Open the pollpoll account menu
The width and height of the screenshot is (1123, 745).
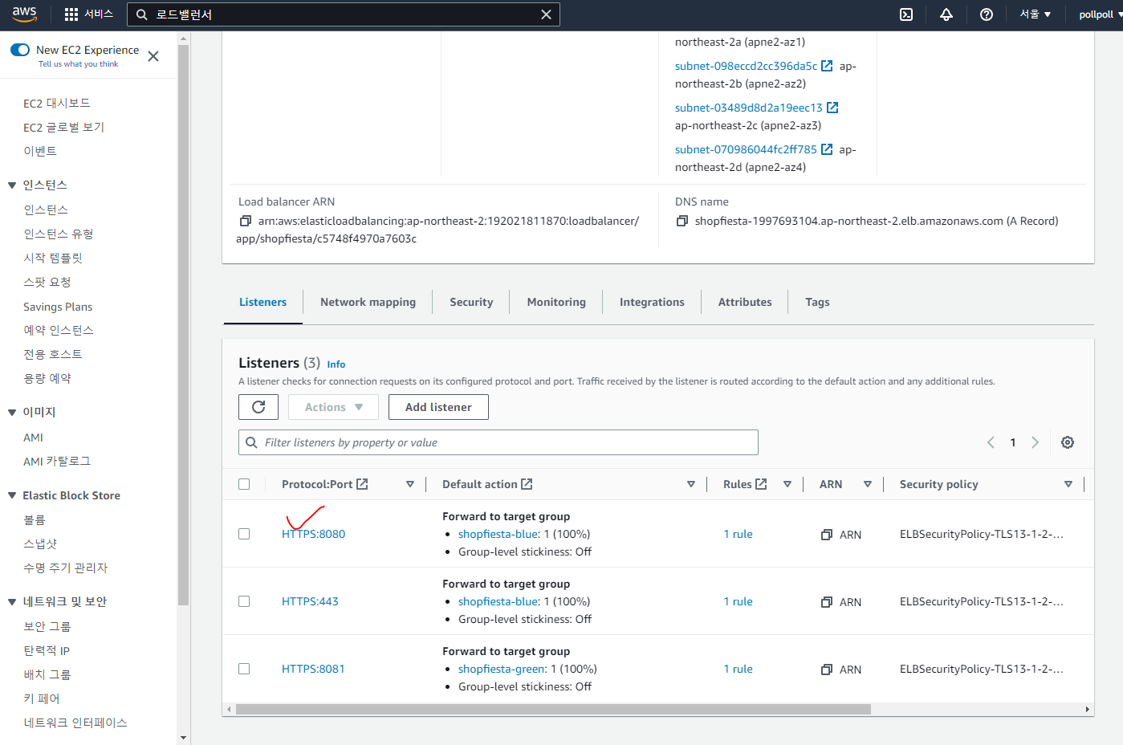(x=1100, y=14)
